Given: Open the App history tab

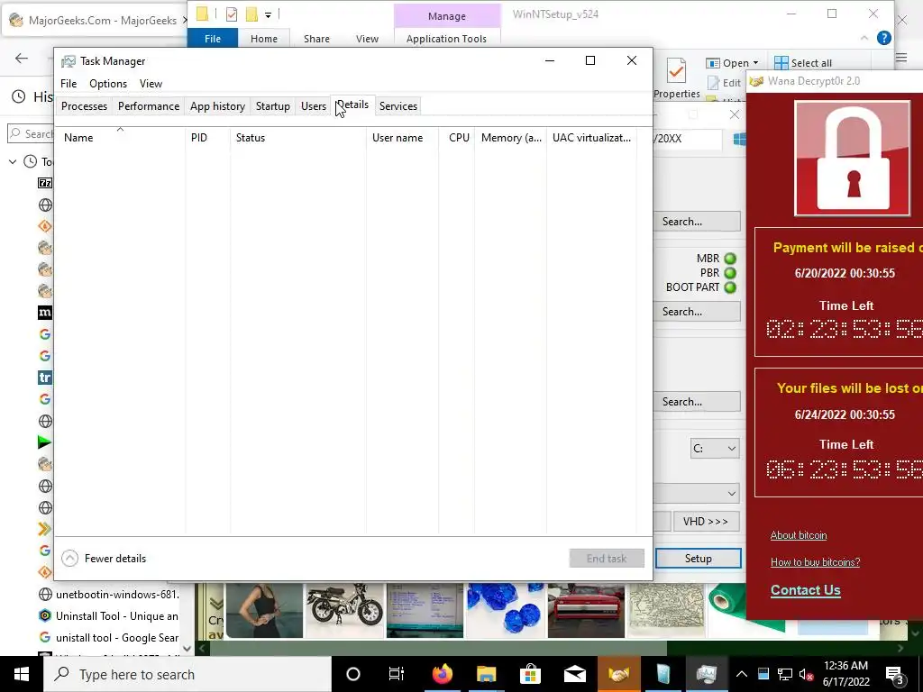Looking at the screenshot, I should [x=217, y=106].
